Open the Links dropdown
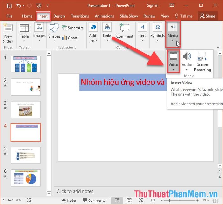The height and width of the screenshot is (205, 223). [x=107, y=33]
